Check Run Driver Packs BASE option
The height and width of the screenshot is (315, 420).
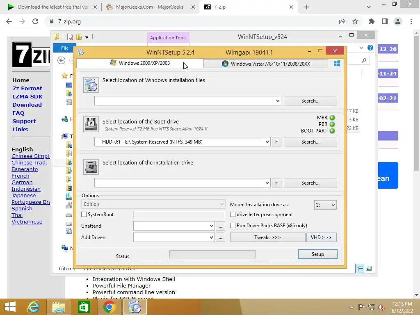click(233, 226)
